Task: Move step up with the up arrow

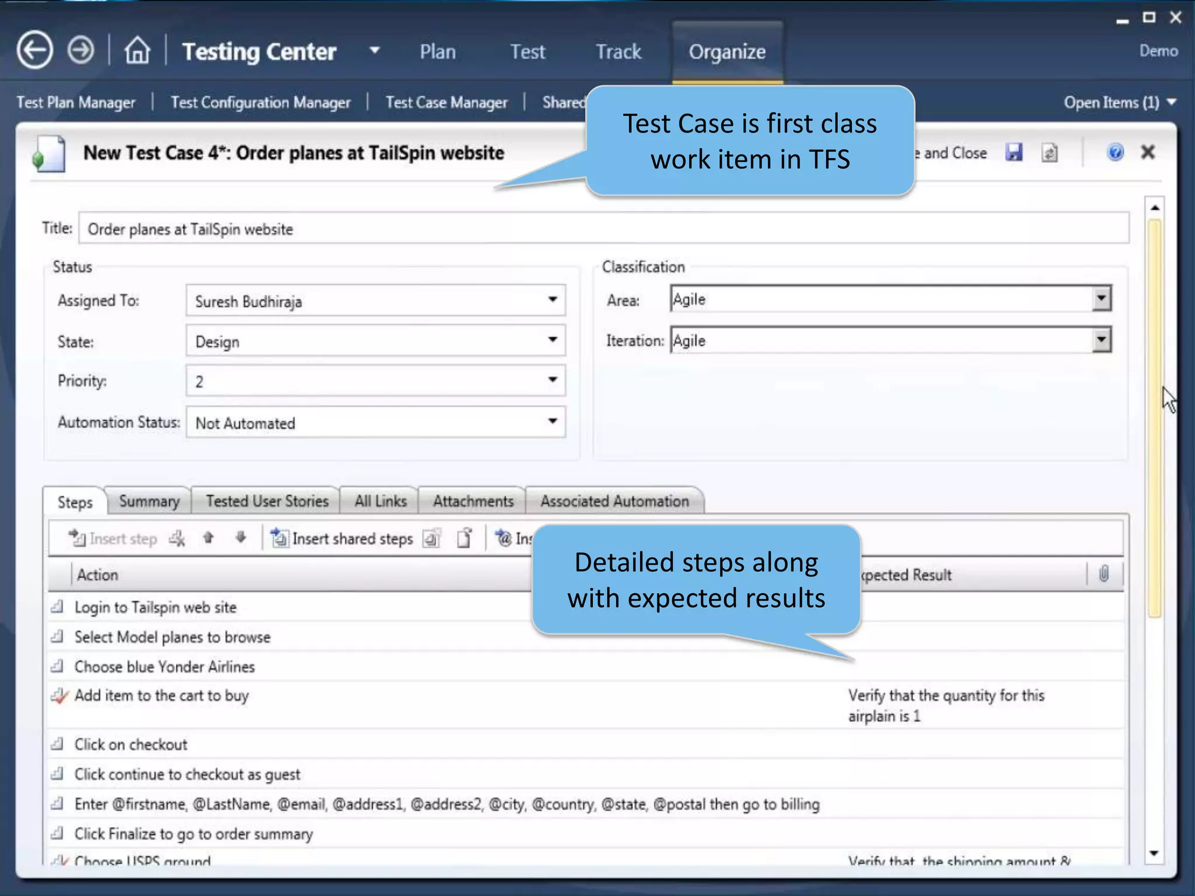Action: click(208, 538)
